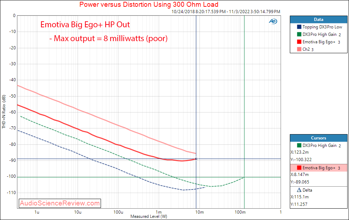349x220 pixels.
Task: Click the green swatch beside DX3Pro High Gain in Data
Action: [299, 34]
